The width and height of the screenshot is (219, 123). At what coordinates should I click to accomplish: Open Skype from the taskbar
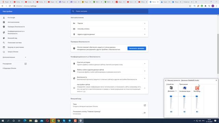coord(64,121)
